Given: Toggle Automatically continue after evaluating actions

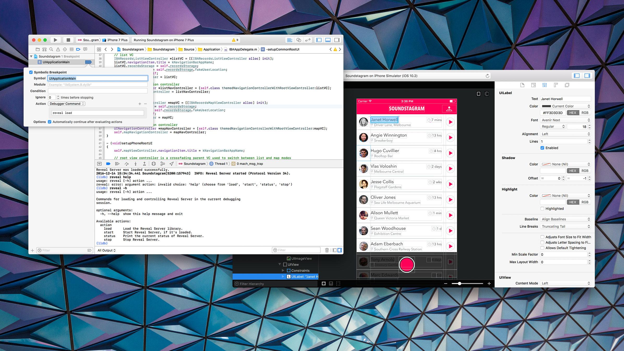Looking at the screenshot, I should [x=50, y=122].
